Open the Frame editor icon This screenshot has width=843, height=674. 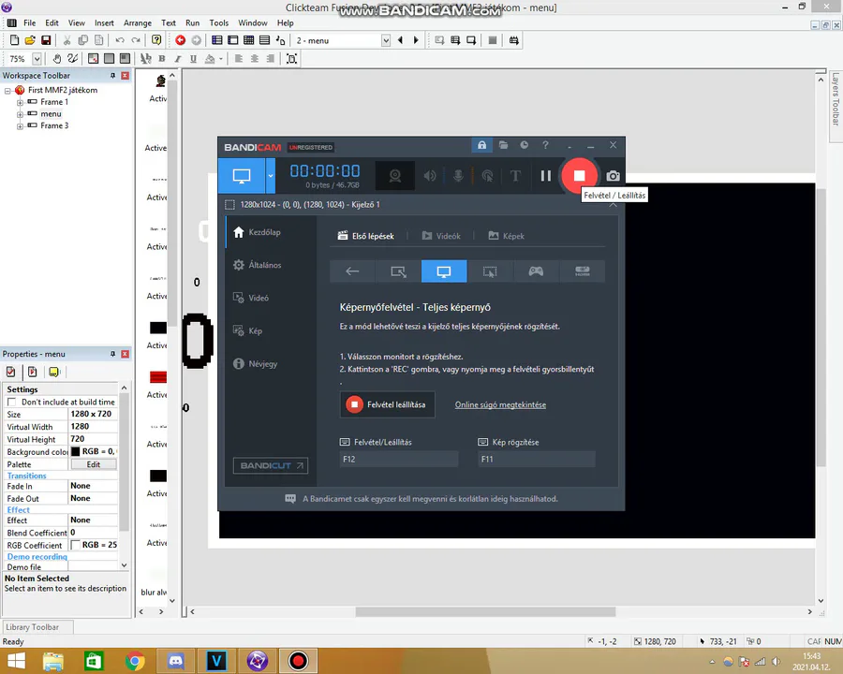[x=233, y=40]
